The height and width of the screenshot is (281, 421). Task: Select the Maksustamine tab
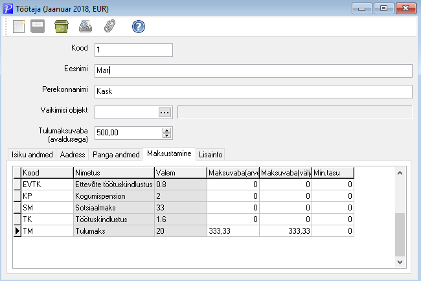pyautogui.click(x=169, y=153)
